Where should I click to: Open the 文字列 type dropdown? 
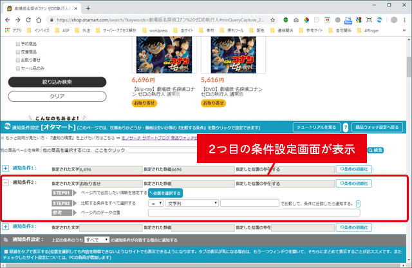point(192,204)
